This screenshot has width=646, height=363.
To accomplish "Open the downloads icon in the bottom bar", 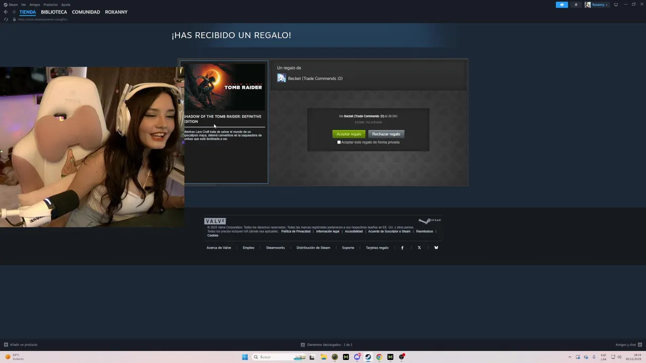I will (303, 345).
